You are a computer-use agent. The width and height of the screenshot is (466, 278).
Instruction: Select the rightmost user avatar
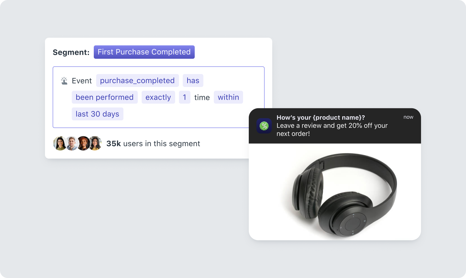pyautogui.click(x=95, y=144)
